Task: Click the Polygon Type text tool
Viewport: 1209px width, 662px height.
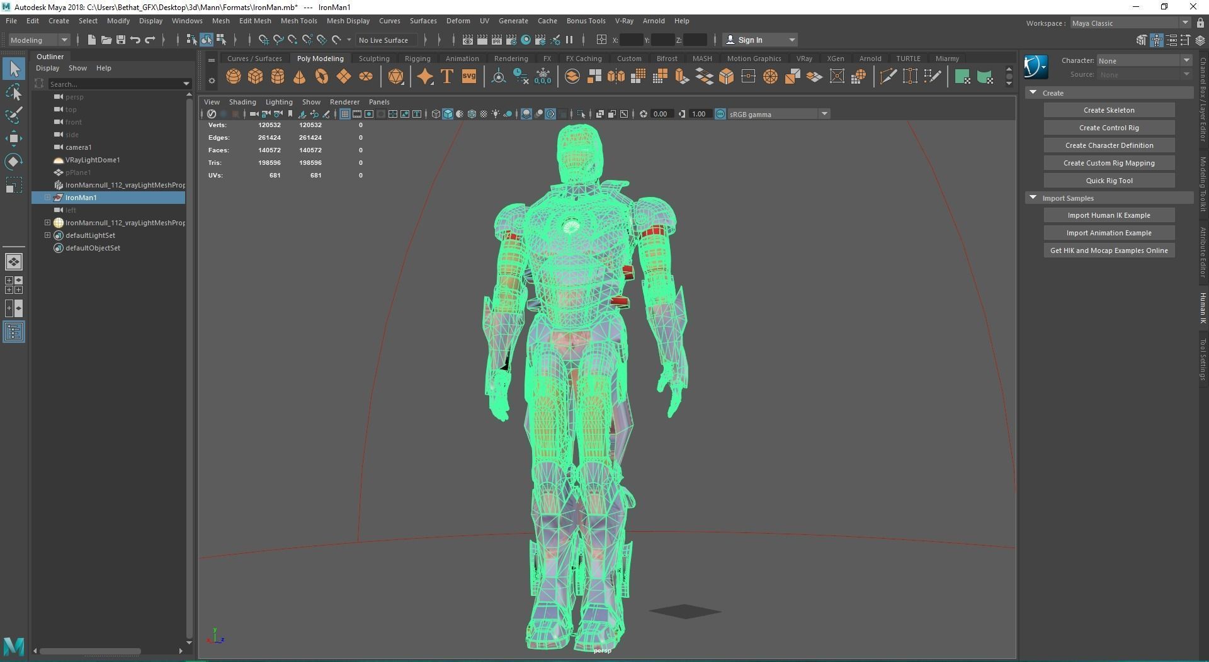Action: tap(446, 77)
